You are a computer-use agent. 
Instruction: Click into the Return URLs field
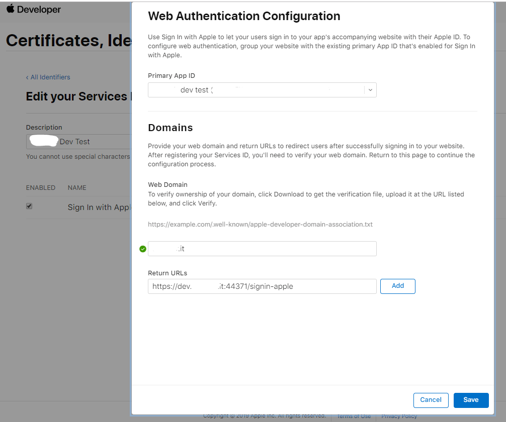point(262,286)
